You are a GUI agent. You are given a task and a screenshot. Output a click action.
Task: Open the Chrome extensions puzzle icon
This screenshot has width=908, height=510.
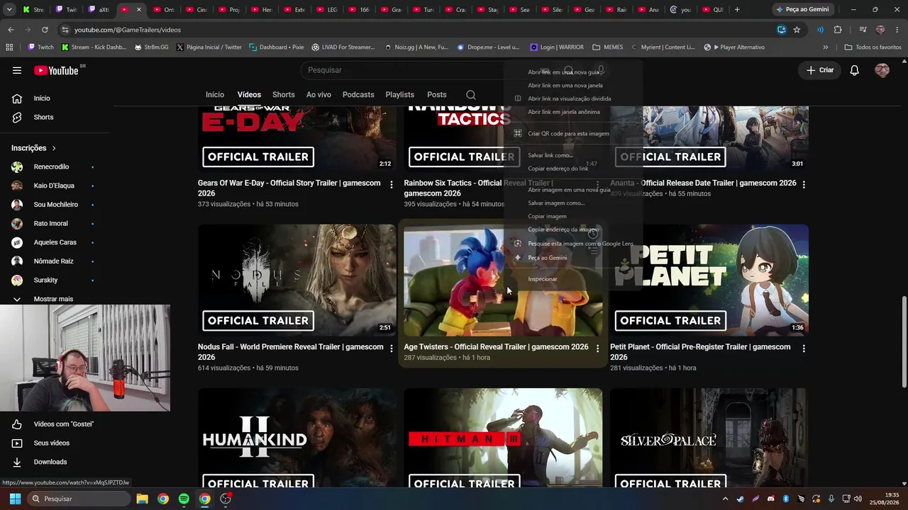[x=838, y=30]
